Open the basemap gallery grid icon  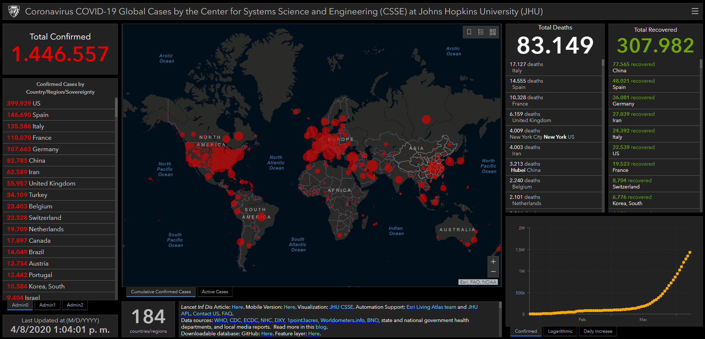(x=493, y=32)
